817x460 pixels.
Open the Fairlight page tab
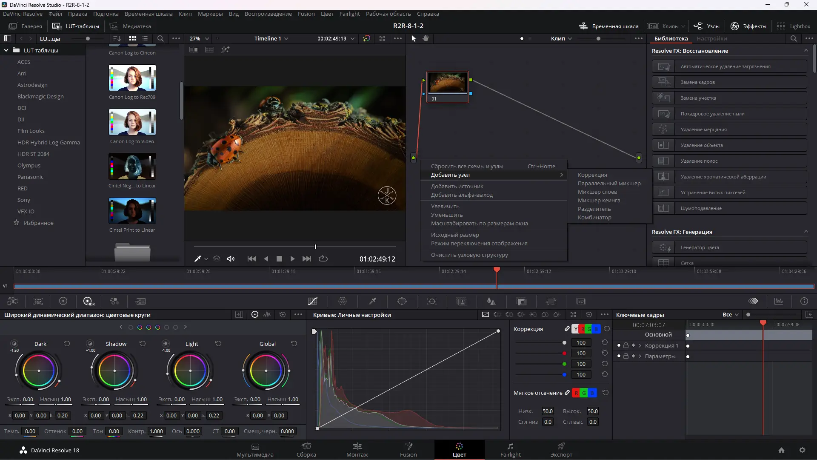click(510, 450)
